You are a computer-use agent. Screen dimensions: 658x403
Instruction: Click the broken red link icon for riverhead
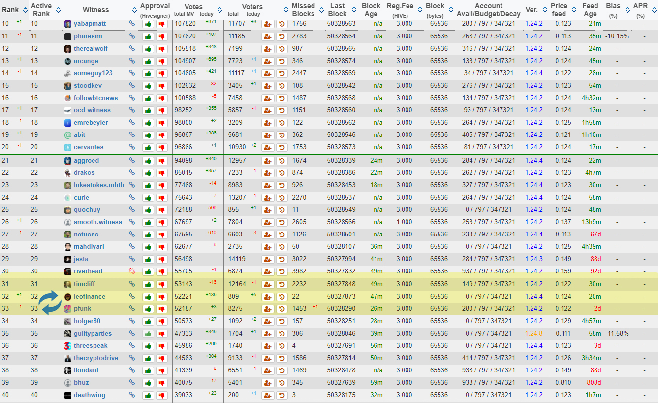coord(132,271)
